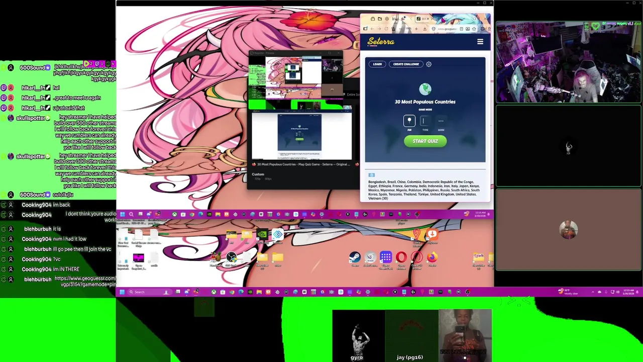Open NVIDIA App desktop icon
The width and height of the screenshot is (643, 362).
click(x=262, y=236)
